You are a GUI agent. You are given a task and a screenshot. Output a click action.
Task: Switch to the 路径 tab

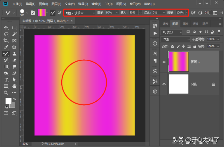(205, 24)
